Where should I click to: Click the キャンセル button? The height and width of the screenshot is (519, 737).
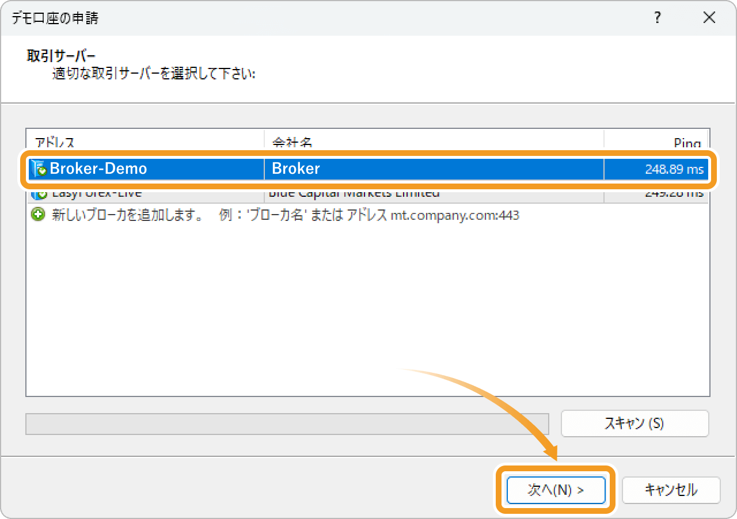[671, 490]
